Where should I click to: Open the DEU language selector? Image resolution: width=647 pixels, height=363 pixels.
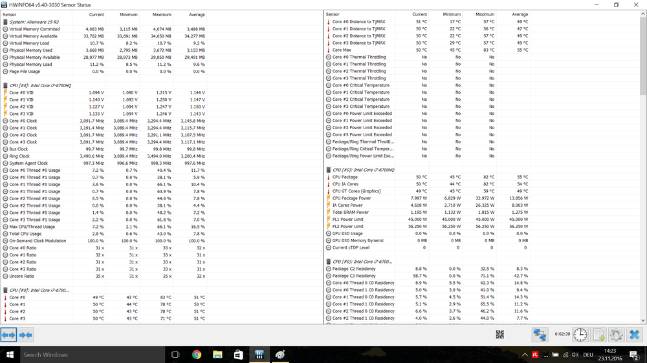coord(586,355)
